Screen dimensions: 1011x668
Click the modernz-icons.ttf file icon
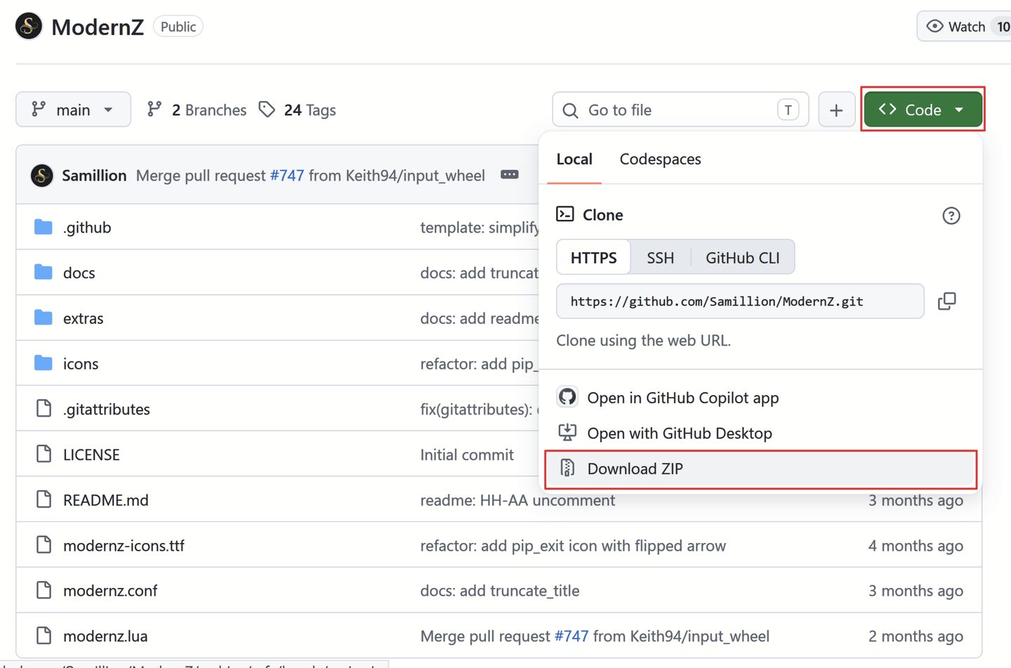click(44, 545)
